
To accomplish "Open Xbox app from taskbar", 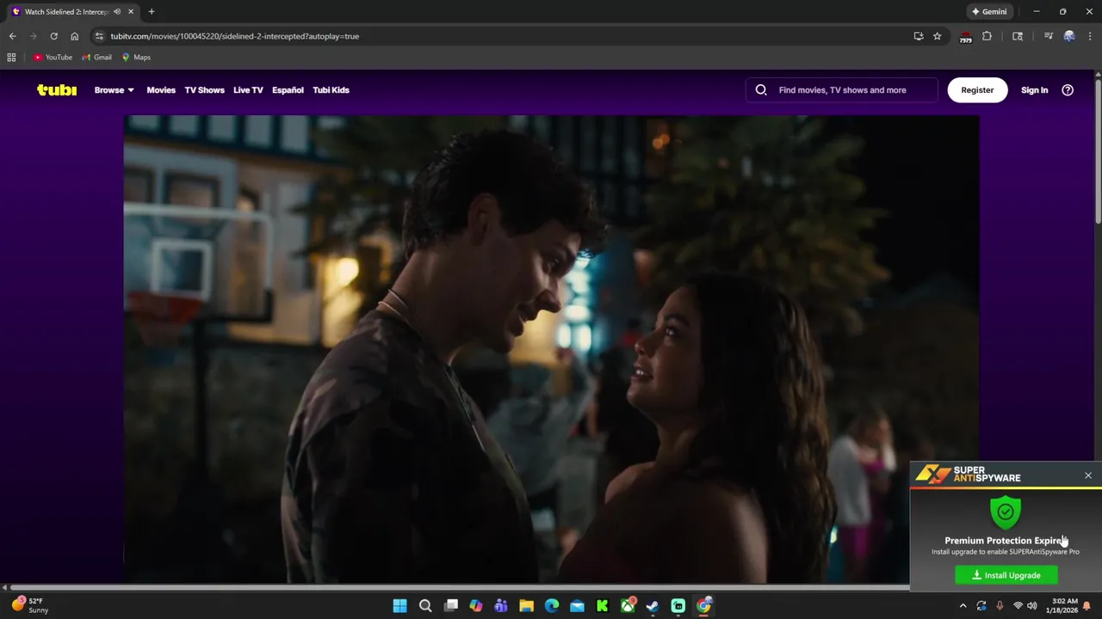I will [628, 606].
